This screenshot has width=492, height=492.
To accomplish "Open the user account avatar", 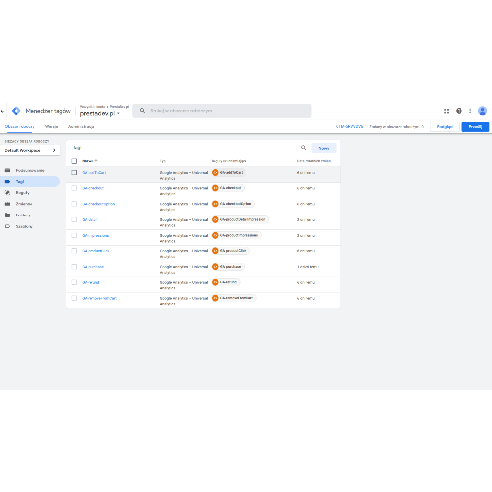I will 482,111.
